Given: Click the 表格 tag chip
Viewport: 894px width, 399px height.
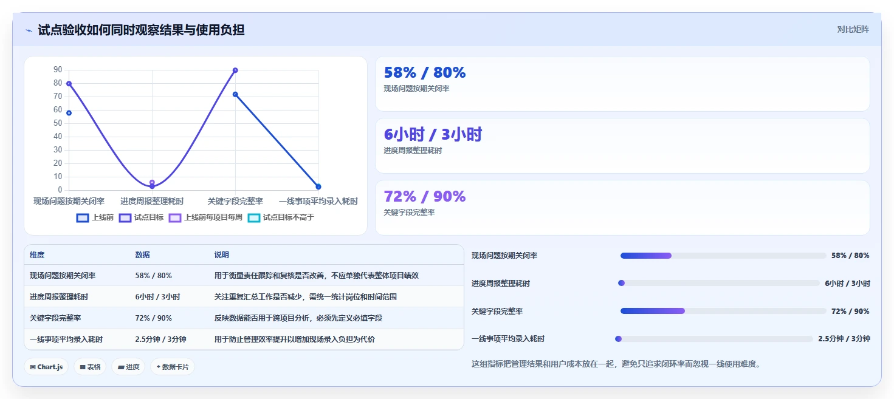Looking at the screenshot, I should pos(90,367).
